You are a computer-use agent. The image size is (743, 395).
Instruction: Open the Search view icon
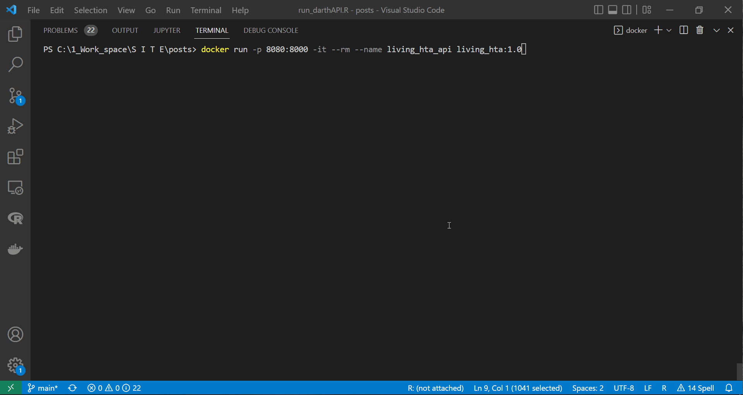click(15, 65)
